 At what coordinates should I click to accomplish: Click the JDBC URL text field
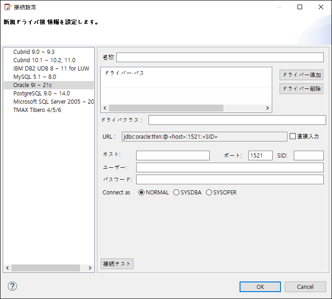point(204,137)
